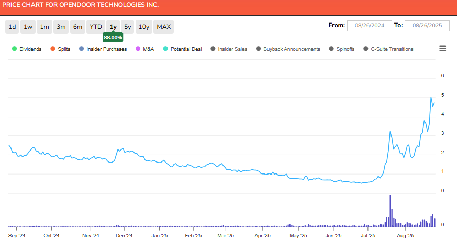Click the tallest July volume bar
This screenshot has height=243, width=457.
tap(391, 211)
